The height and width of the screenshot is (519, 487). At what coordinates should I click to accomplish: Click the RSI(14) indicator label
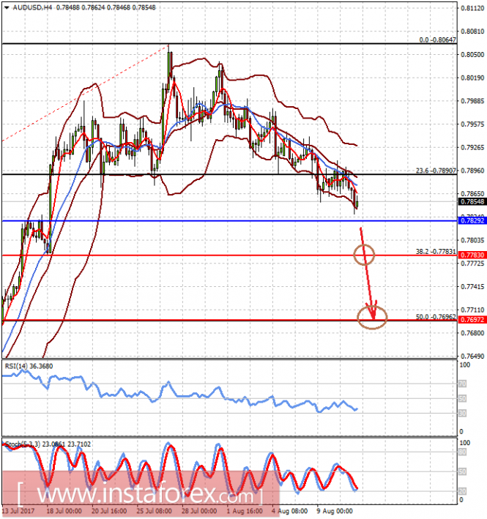(x=29, y=366)
